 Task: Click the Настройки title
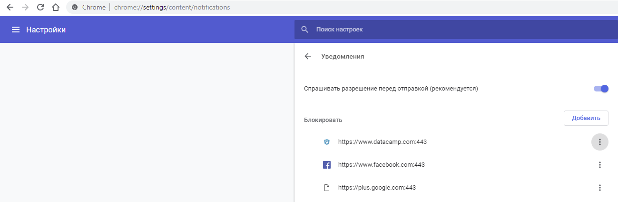pyautogui.click(x=46, y=30)
